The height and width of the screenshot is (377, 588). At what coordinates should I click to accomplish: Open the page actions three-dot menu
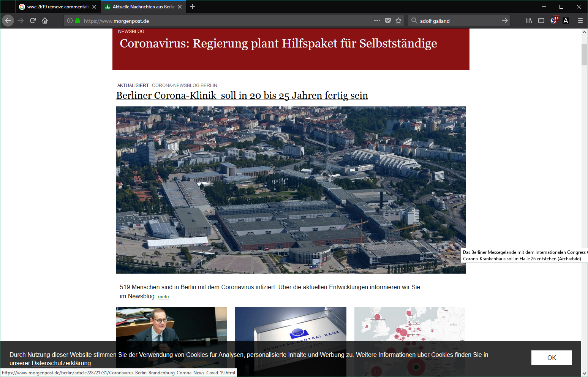click(x=377, y=21)
